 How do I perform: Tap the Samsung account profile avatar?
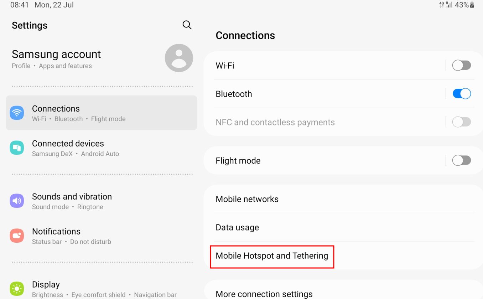point(179,58)
